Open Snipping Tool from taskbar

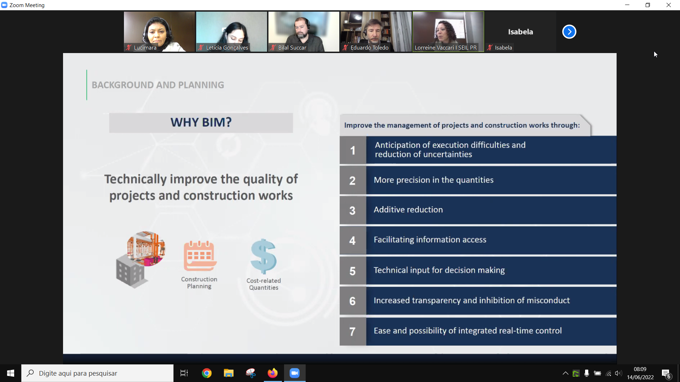[251, 373]
